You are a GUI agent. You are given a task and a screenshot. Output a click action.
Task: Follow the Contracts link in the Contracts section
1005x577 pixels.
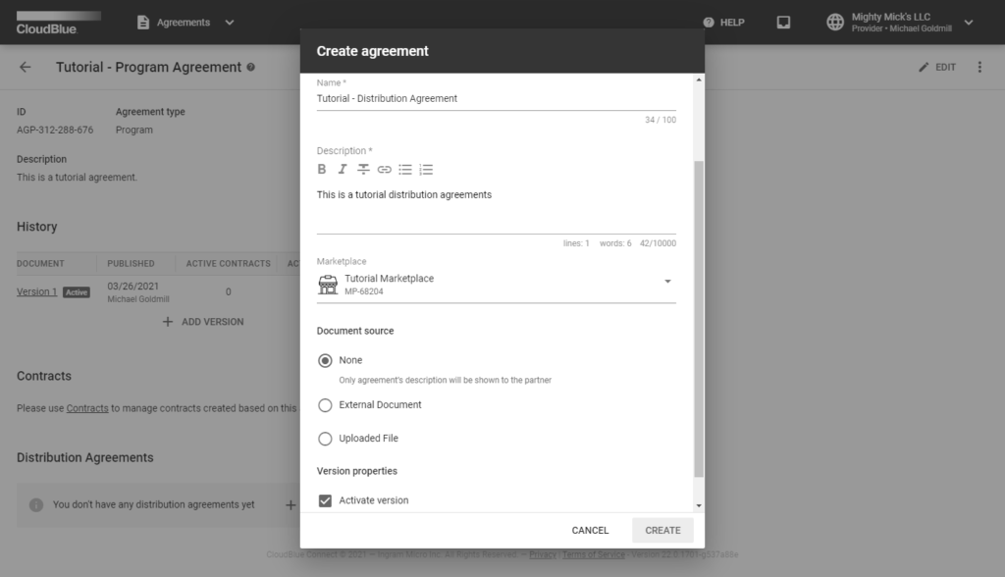tap(86, 407)
